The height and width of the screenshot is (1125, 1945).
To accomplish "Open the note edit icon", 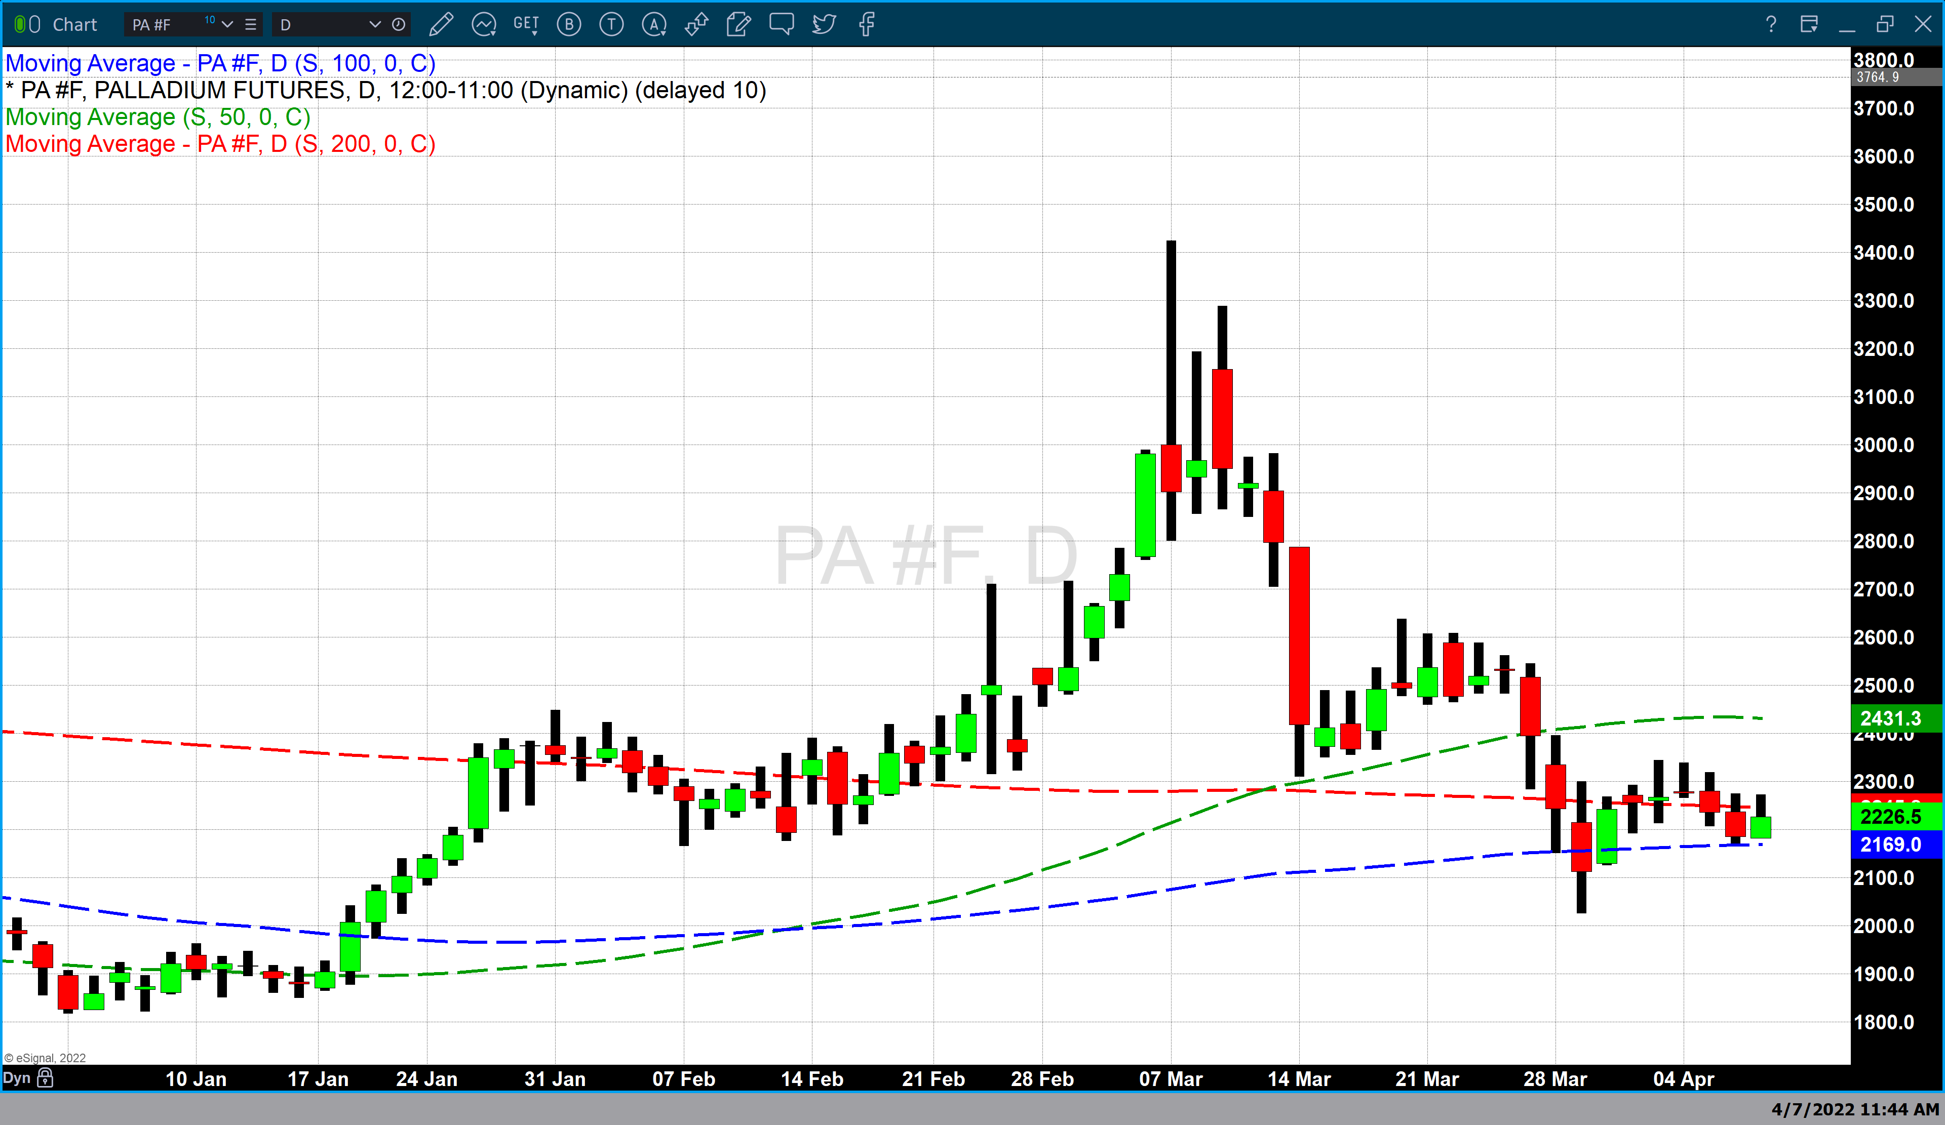I will (x=738, y=25).
